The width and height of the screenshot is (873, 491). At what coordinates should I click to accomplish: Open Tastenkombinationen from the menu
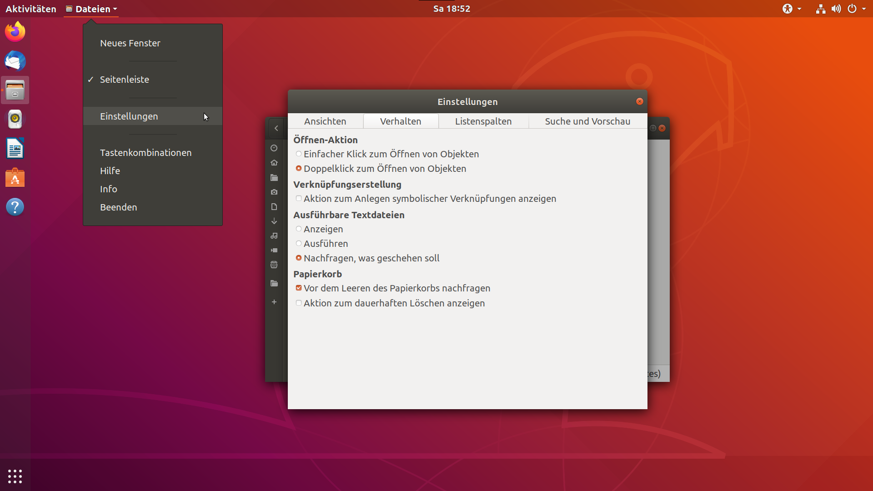point(153,153)
